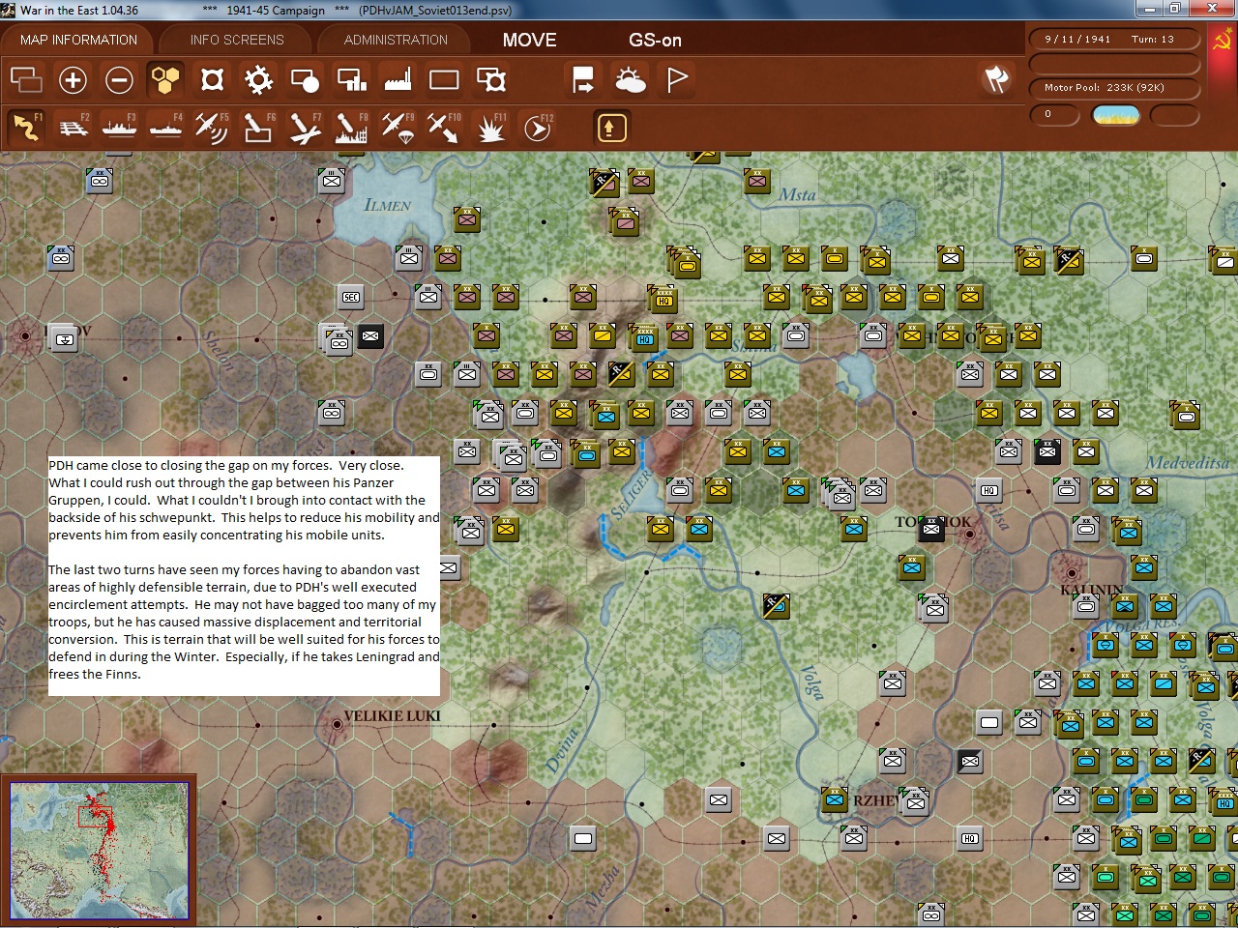Click the date and Turn 13 field
The width and height of the screenshot is (1238, 928).
click(x=1114, y=40)
